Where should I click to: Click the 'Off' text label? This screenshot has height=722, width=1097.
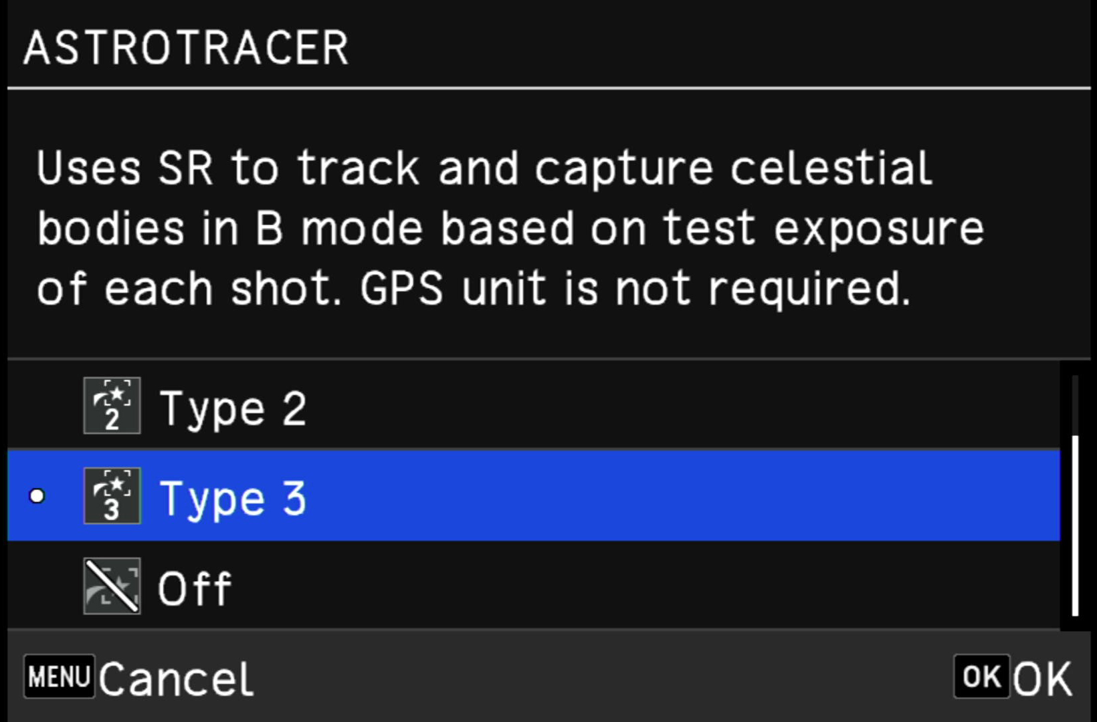(x=194, y=588)
